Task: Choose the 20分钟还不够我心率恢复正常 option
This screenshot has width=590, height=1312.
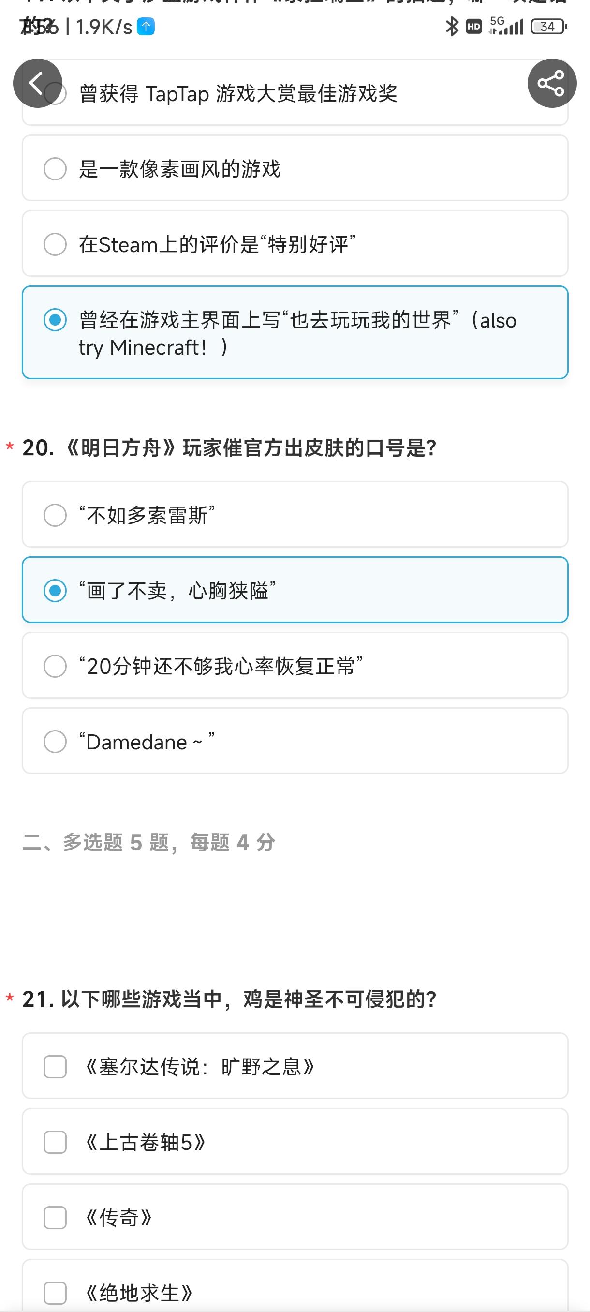Action: click(295, 665)
